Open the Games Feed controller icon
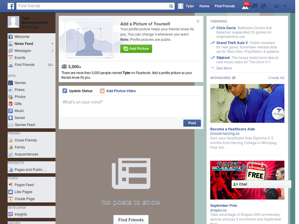Image resolution: width=299 pixels, height=224 pixels. click(11, 125)
